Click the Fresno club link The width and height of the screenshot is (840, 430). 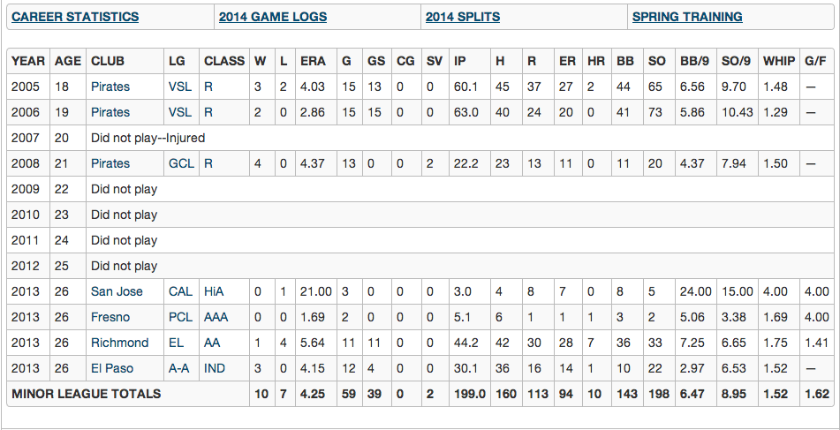[x=110, y=317]
